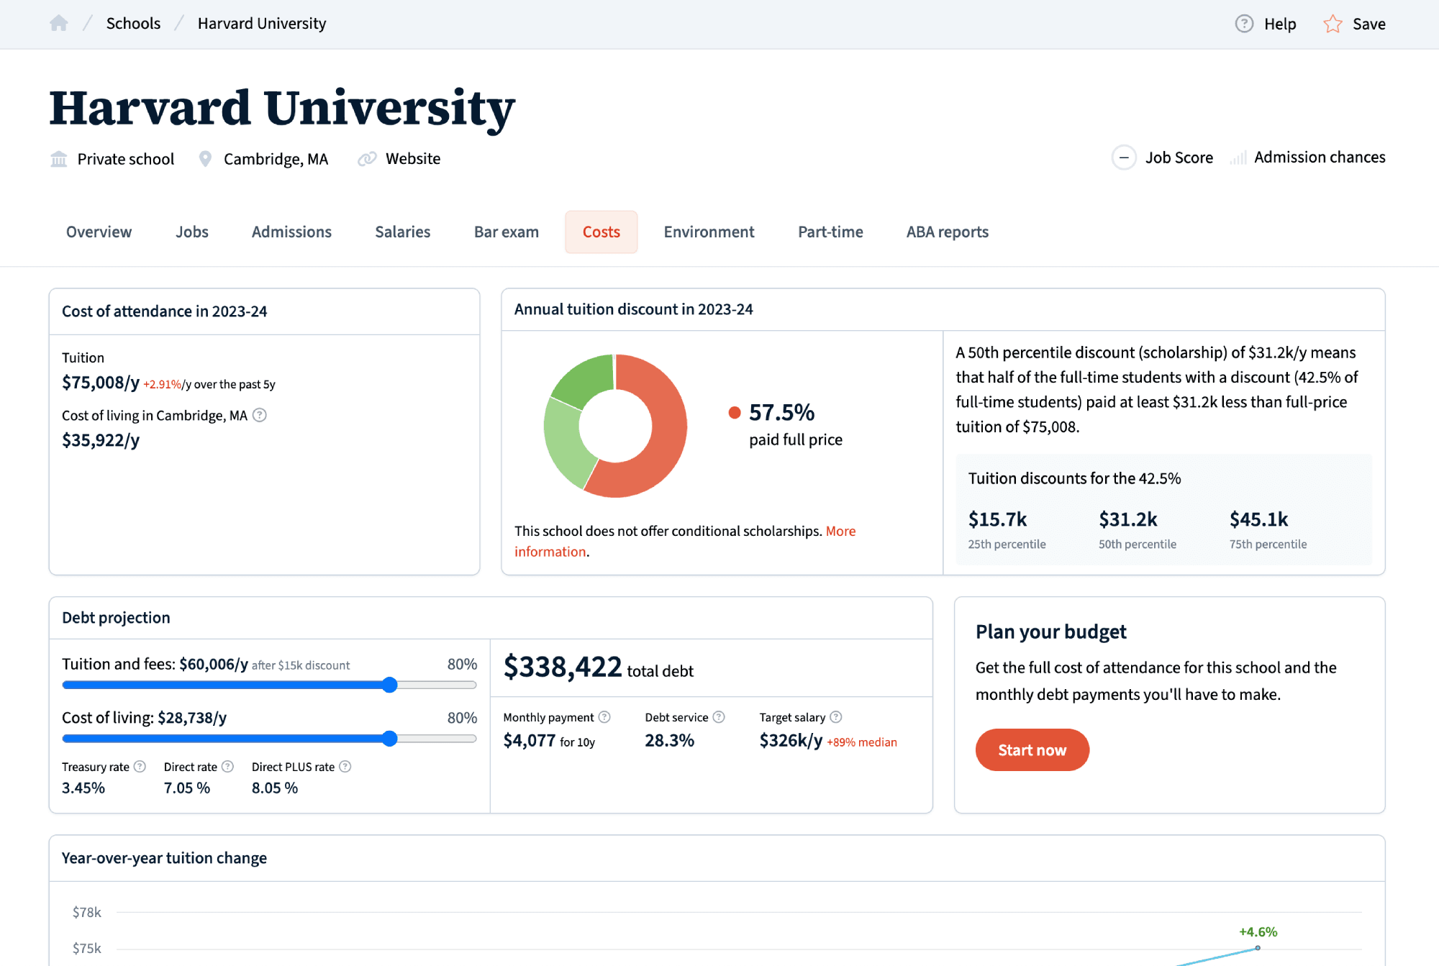Click the $4,077 monthly payment value
This screenshot has height=966, width=1439.
tap(530, 741)
